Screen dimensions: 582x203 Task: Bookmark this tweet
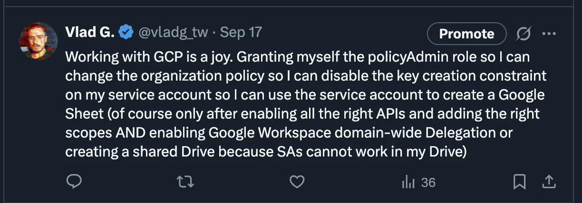(x=519, y=182)
